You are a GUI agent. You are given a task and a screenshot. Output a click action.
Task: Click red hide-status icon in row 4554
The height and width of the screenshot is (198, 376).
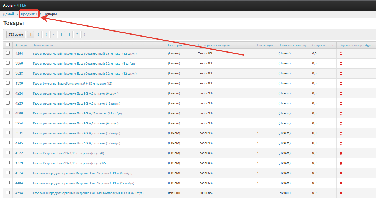click(341, 193)
